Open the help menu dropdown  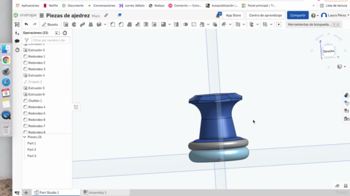[x=315, y=16]
